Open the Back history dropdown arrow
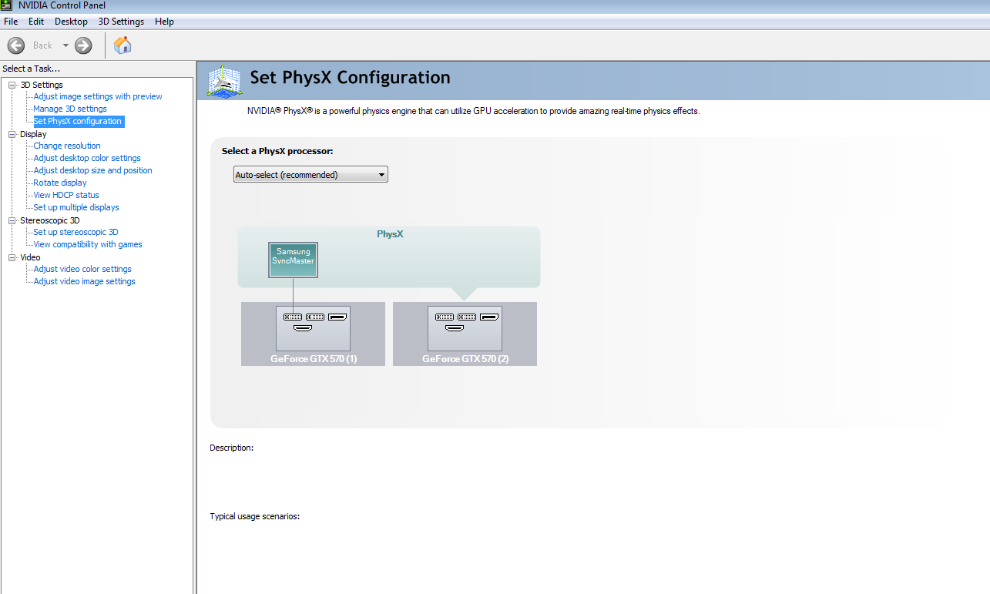This screenshot has width=990, height=594. click(x=65, y=45)
